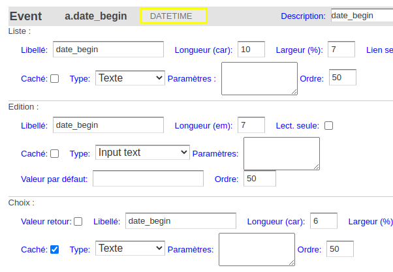Viewport: 393px width, 272px height.
Task: Focus the Edition Libellé text field
Action: 108,125
